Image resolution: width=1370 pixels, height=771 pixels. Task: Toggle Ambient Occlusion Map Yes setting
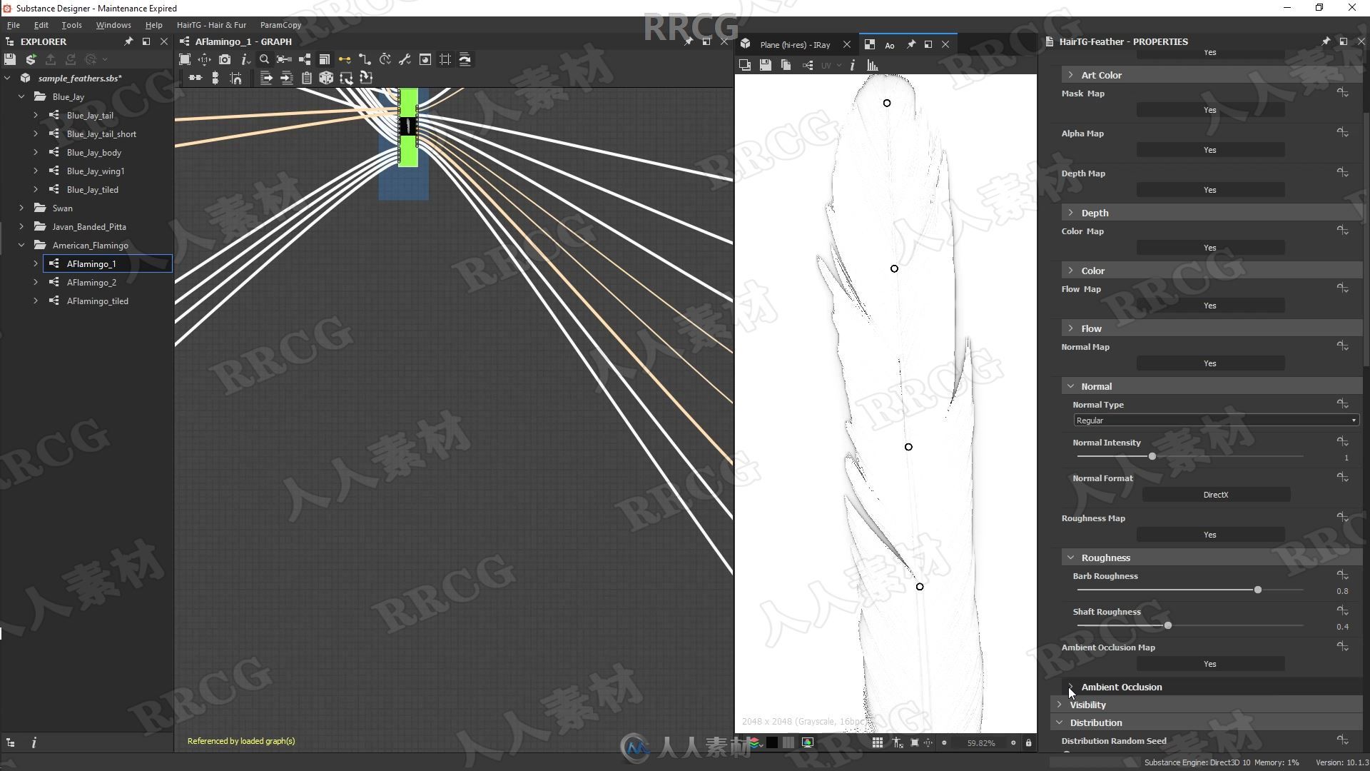(x=1209, y=664)
